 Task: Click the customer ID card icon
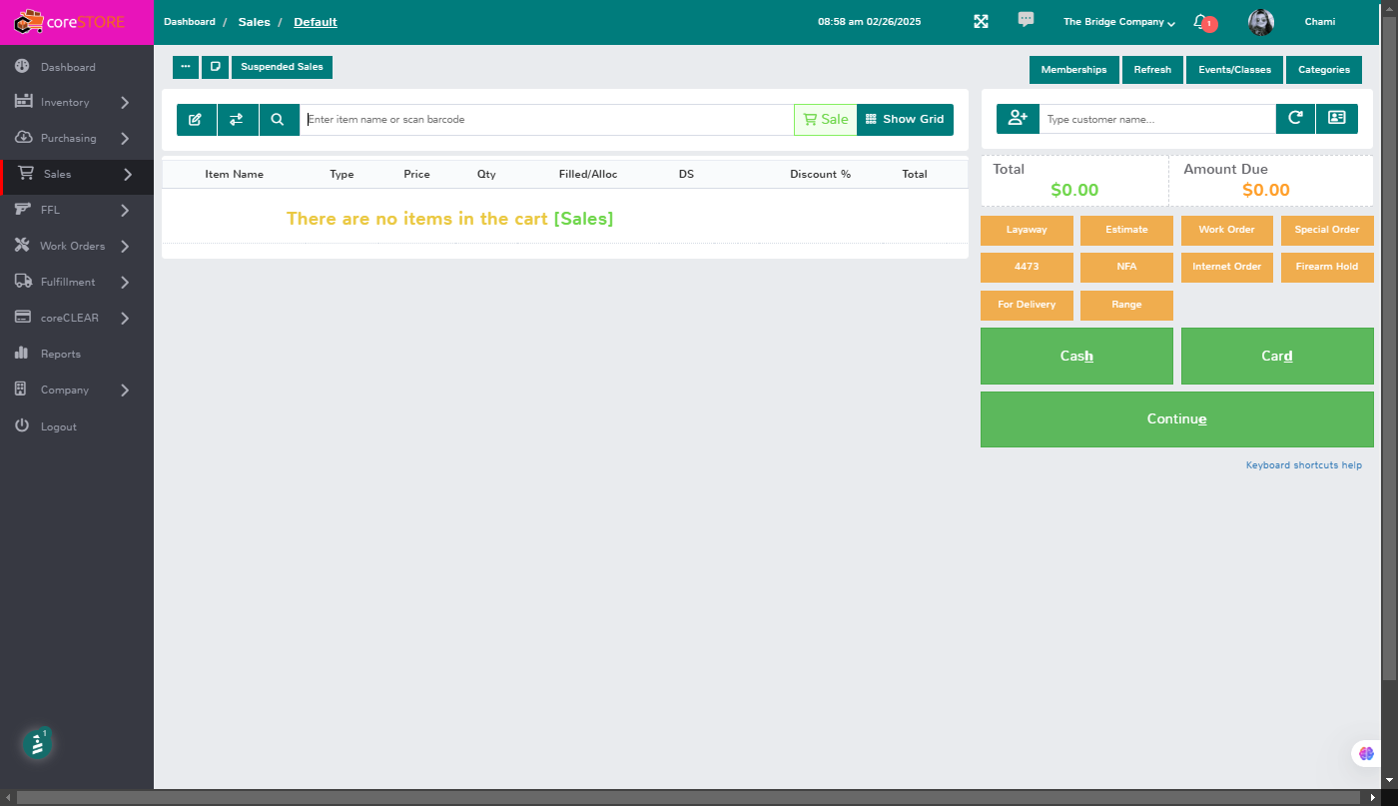(1337, 118)
